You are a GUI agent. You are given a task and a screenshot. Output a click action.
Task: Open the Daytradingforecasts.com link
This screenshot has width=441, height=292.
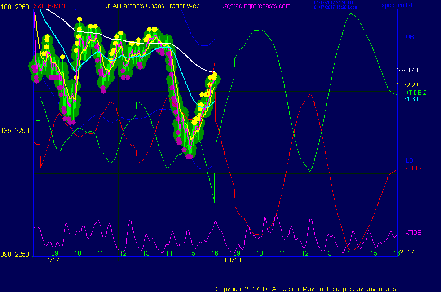pyautogui.click(x=255, y=6)
